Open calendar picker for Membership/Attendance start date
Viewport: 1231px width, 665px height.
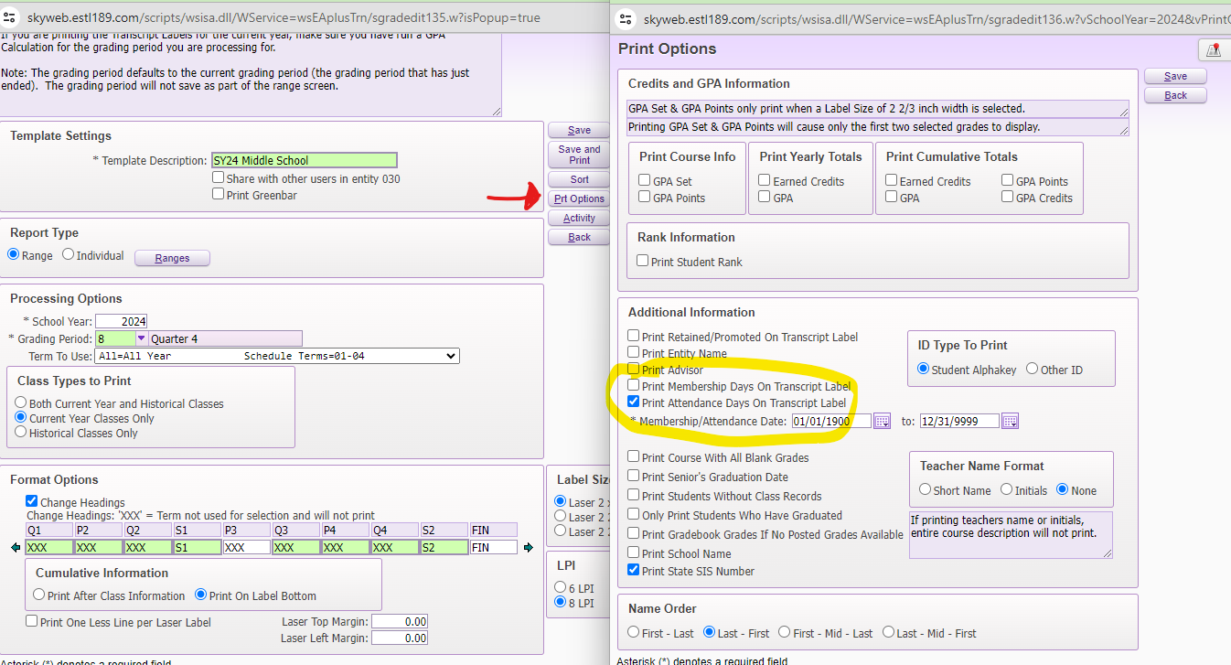coord(882,422)
